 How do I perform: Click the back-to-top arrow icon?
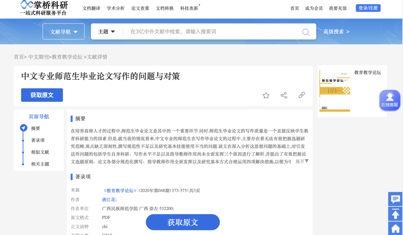click(395, 214)
